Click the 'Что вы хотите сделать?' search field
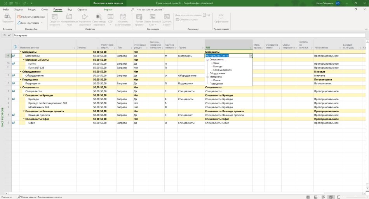Viewport: 369px width, 199px height. [150, 10]
